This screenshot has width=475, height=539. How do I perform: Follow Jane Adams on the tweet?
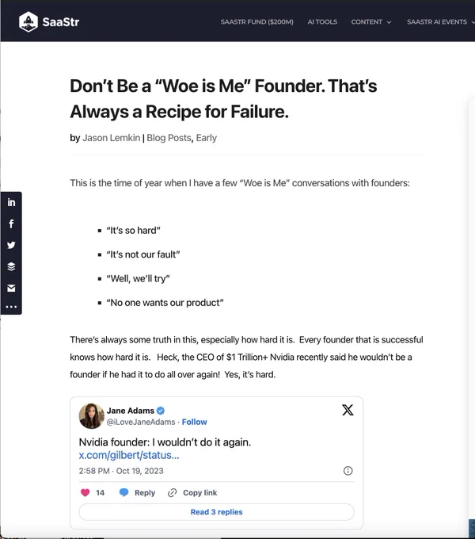click(195, 422)
